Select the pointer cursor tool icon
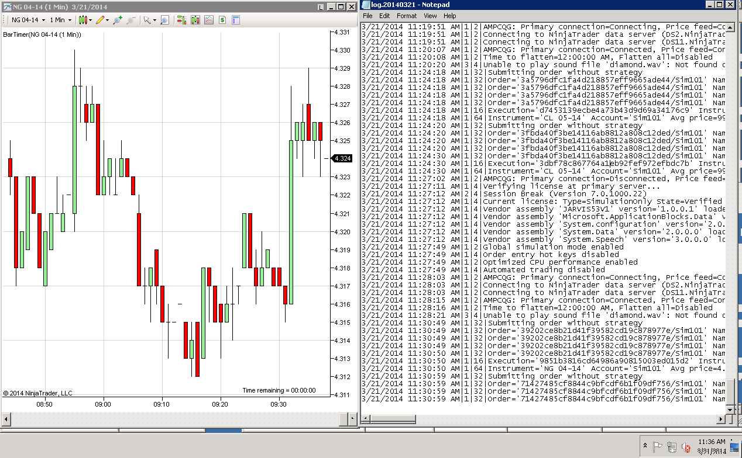 [x=147, y=20]
